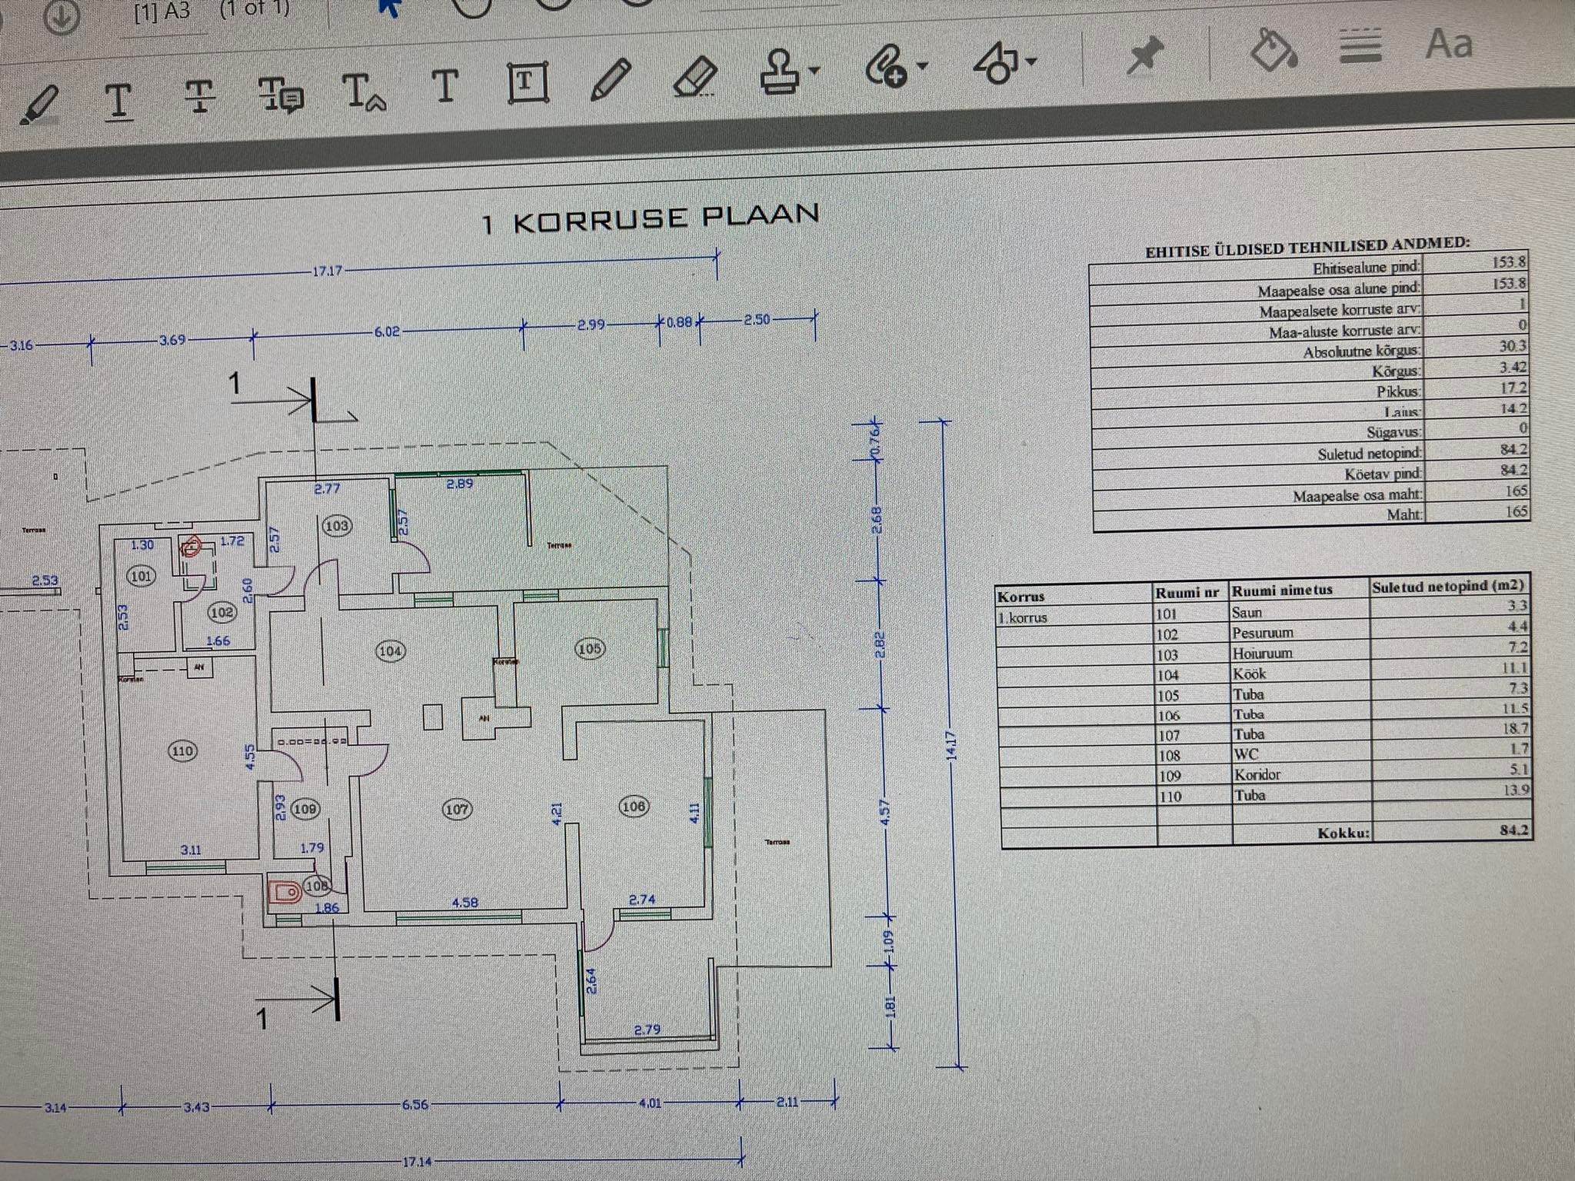The width and height of the screenshot is (1575, 1181).
Task: Select the highlighter tool
Action: [x=38, y=105]
